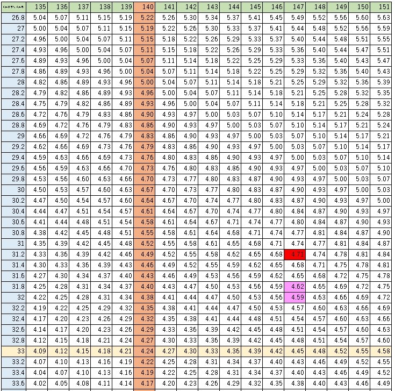
Task: Click 4.24 in row 33, column 140
Action: [x=145, y=351]
